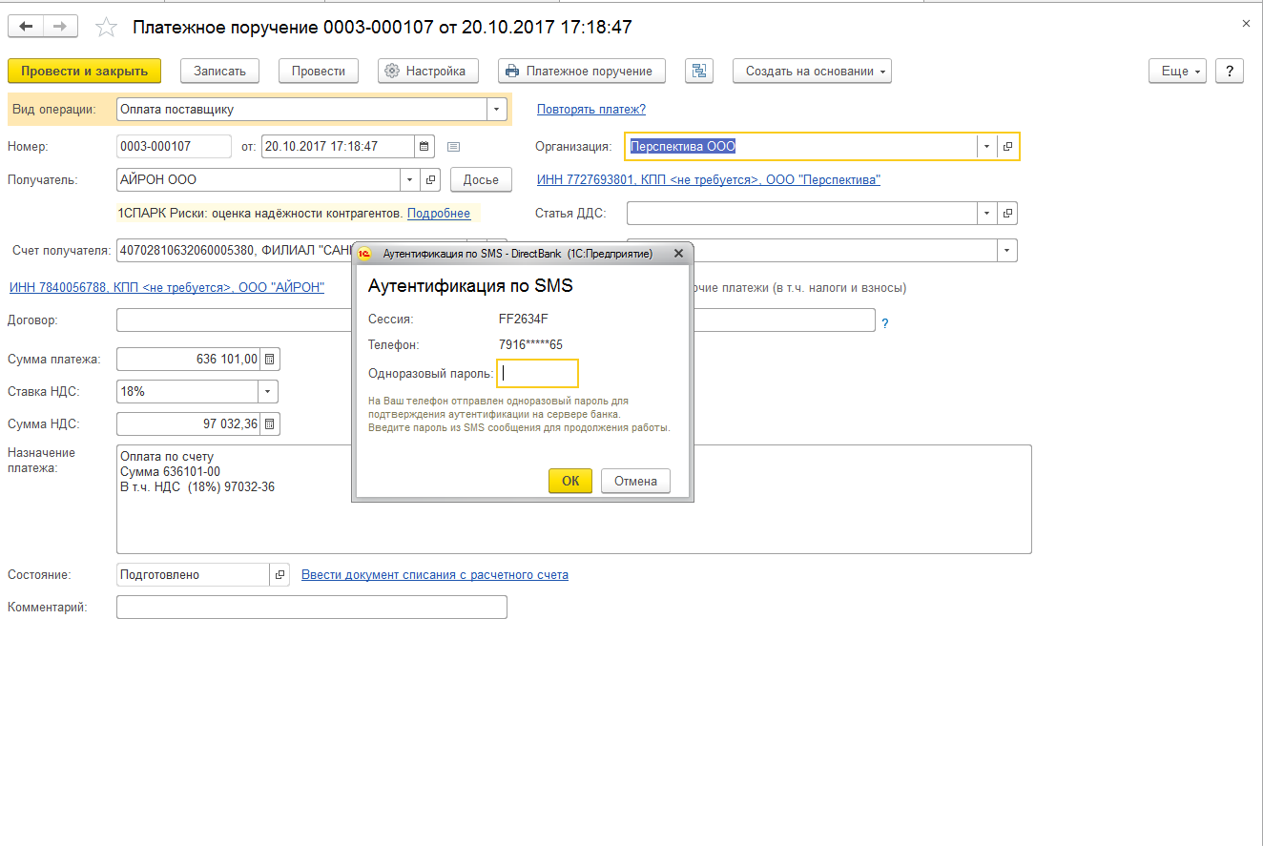Open Подробнее link for 1СПАРК Риски
This screenshot has height=846, width=1263.
[439, 214]
